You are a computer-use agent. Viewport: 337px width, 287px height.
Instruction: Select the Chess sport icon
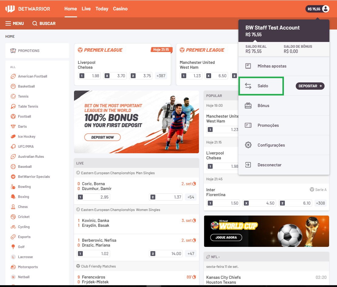click(13, 207)
